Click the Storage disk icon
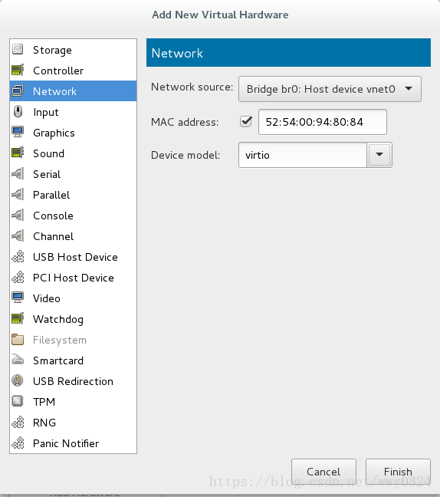Screen dimensions: 440x497 point(18,50)
